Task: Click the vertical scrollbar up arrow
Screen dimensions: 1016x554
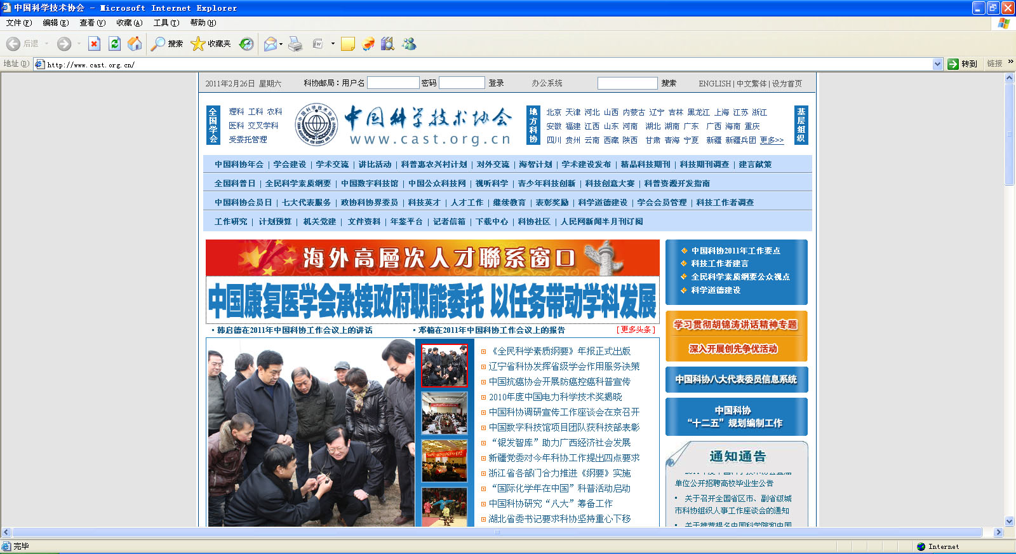Action: coord(1010,78)
